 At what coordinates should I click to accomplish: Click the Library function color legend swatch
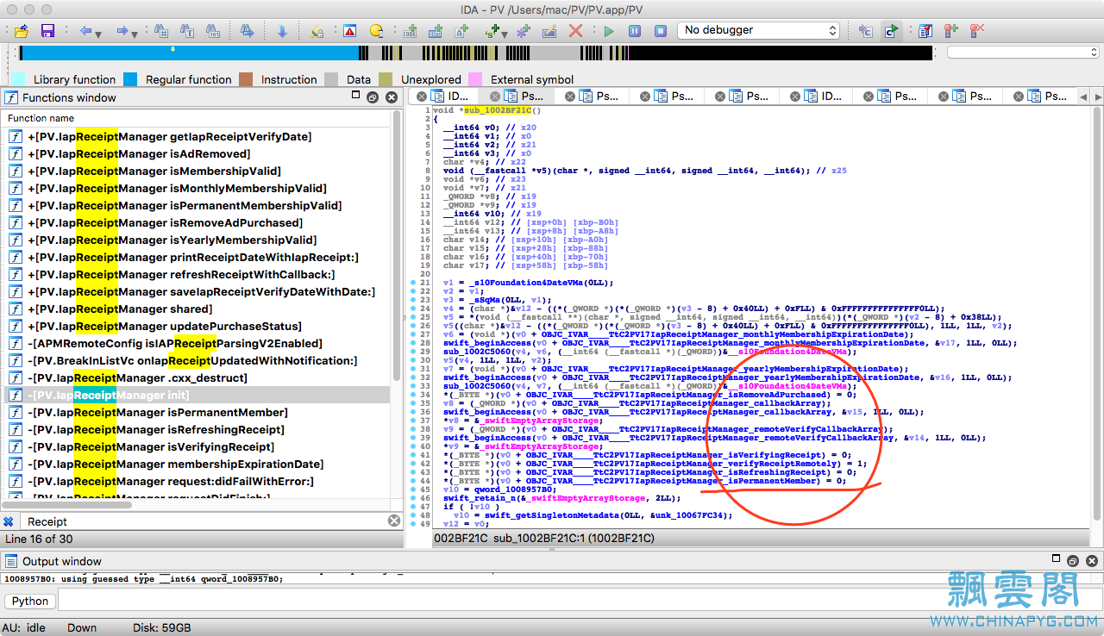coord(18,79)
